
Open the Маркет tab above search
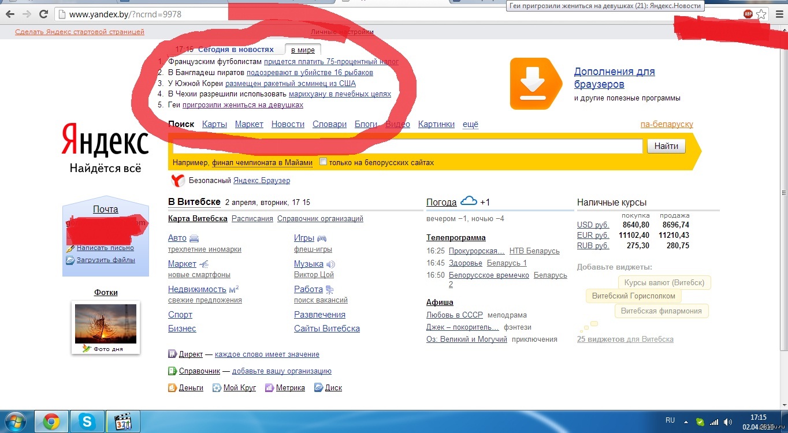point(249,124)
